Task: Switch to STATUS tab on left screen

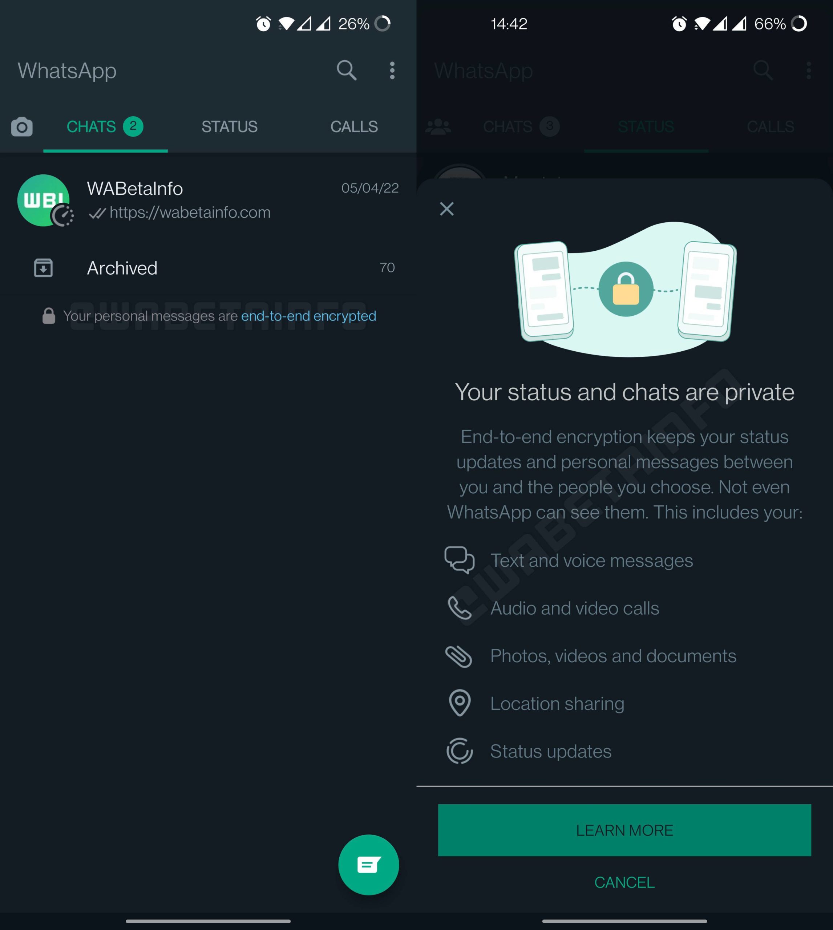Action: (229, 126)
